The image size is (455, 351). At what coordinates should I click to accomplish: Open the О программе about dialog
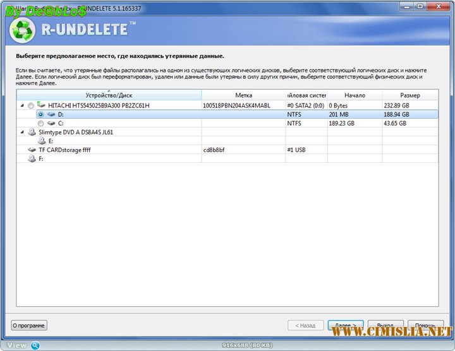pyautogui.click(x=29, y=326)
